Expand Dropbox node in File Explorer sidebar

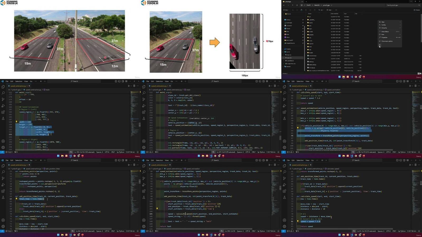283,49
